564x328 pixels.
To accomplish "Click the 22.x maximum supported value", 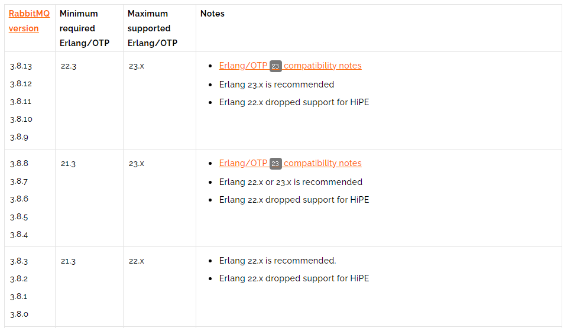I will click(137, 261).
